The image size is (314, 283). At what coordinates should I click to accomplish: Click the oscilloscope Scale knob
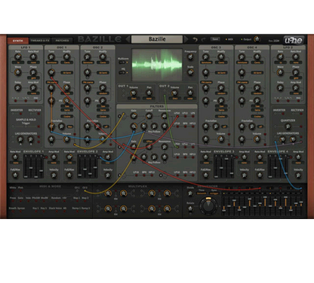click(190, 72)
